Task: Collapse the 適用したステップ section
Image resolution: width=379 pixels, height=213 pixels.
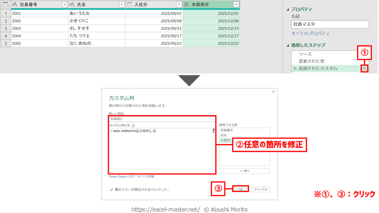Action: (x=288, y=45)
